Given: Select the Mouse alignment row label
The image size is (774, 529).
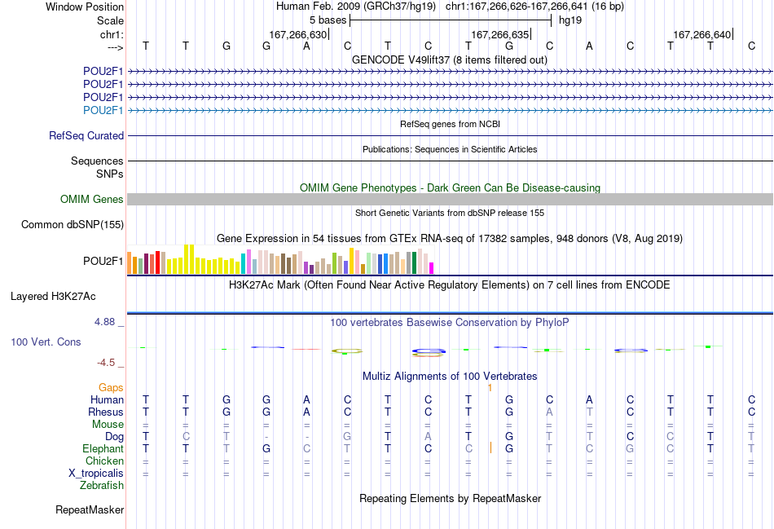Looking at the screenshot, I should 108,425.
